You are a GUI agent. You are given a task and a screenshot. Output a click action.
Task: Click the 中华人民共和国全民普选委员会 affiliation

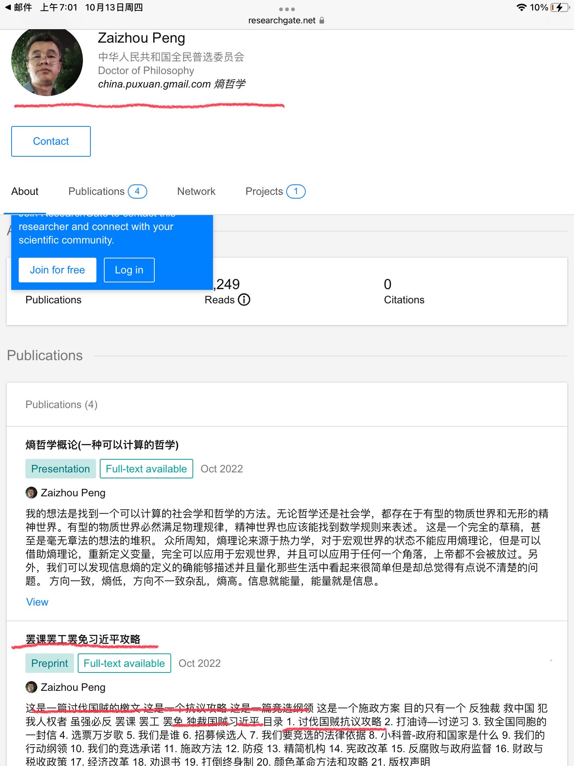pos(171,57)
